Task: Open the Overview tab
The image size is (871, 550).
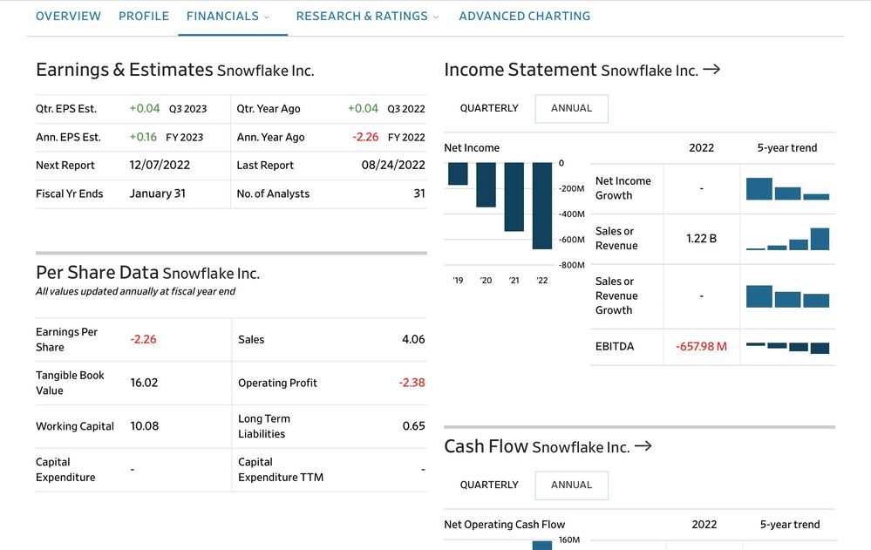Action: pos(68,16)
